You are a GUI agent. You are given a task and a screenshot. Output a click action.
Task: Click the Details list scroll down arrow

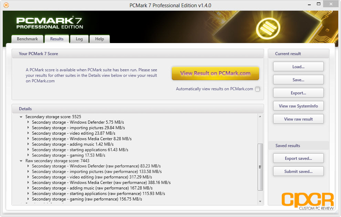(x=260, y=201)
